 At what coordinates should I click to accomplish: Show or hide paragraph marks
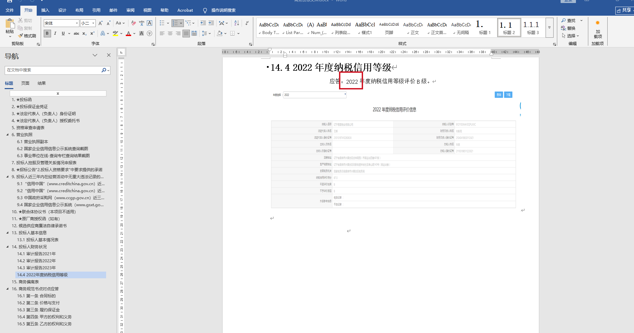coord(247,23)
